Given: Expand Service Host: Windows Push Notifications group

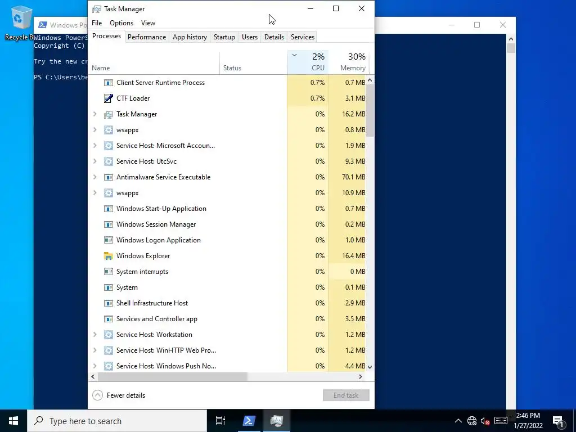Looking at the screenshot, I should pyautogui.click(x=94, y=366).
